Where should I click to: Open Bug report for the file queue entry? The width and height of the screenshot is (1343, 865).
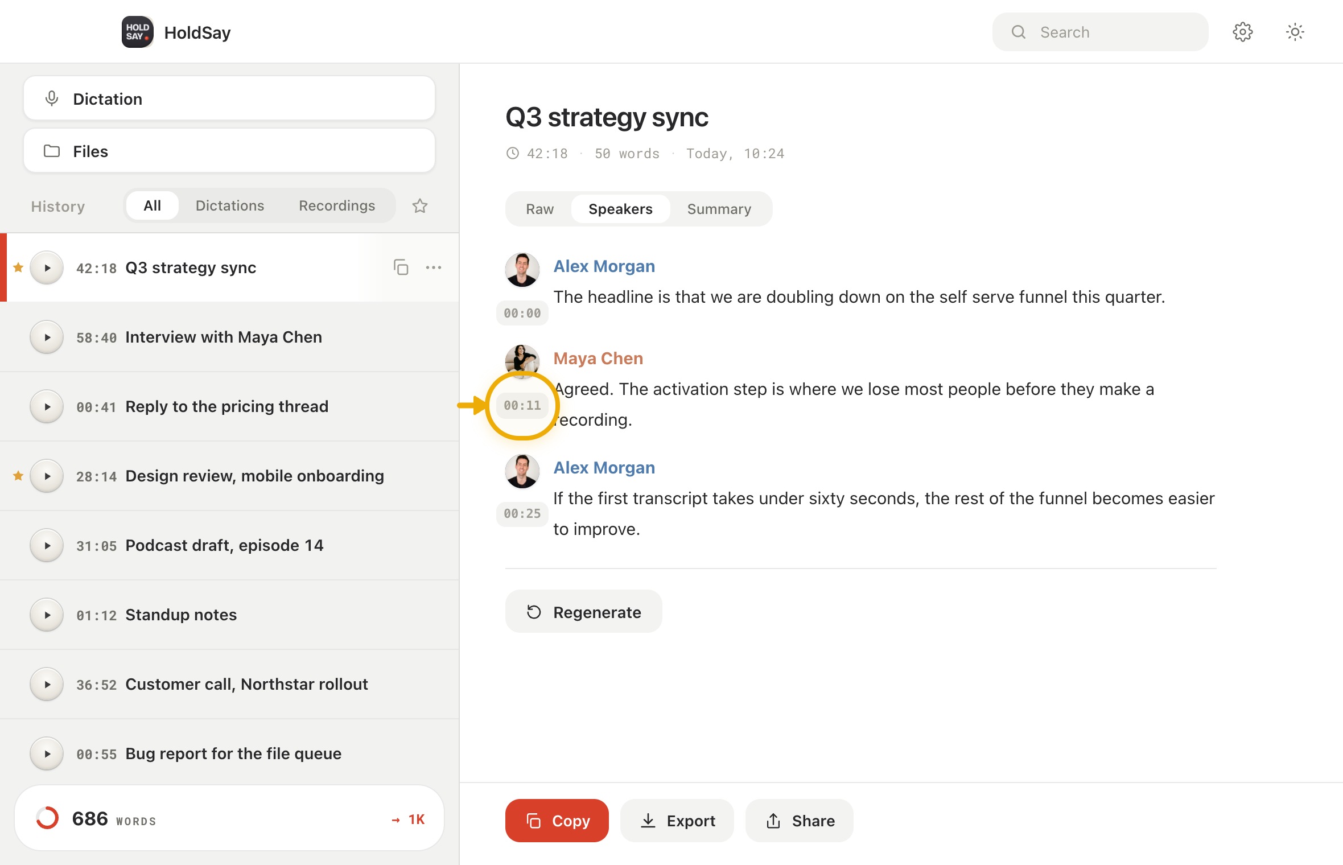coord(229,753)
